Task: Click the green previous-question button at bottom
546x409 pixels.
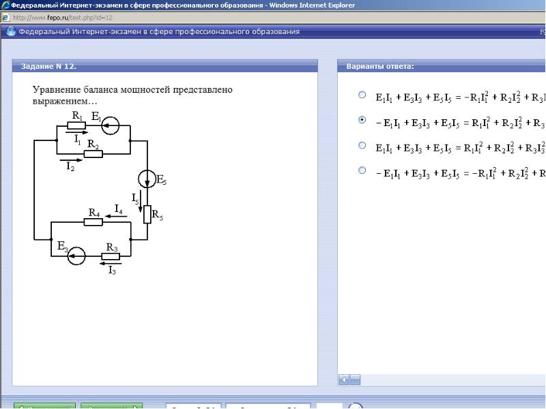Action: pyautogui.click(x=44, y=406)
